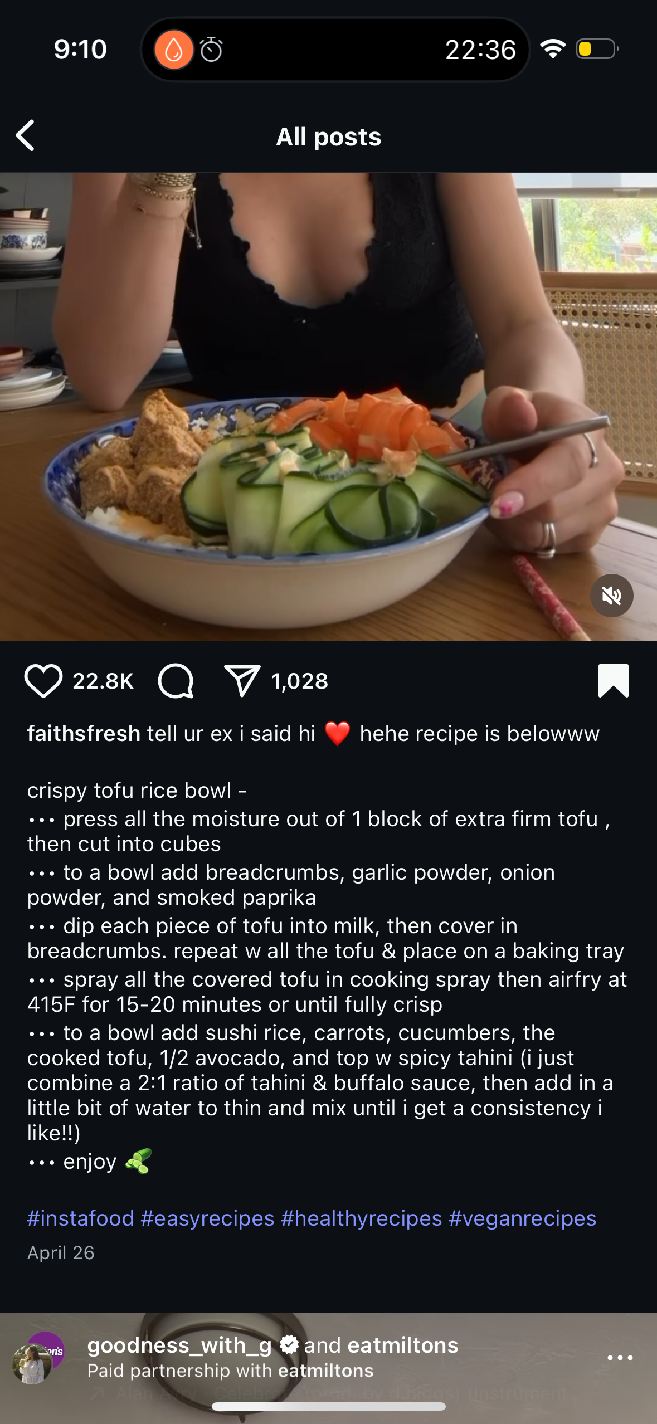Open the faithsfresh profile from caption
657x1424 pixels.
[x=84, y=733]
